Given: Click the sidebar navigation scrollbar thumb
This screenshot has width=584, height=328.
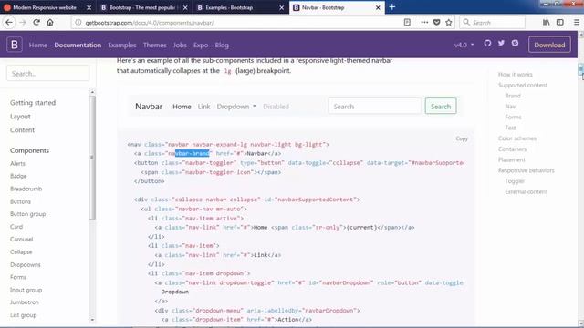Looking at the screenshot, I should pos(92,158).
